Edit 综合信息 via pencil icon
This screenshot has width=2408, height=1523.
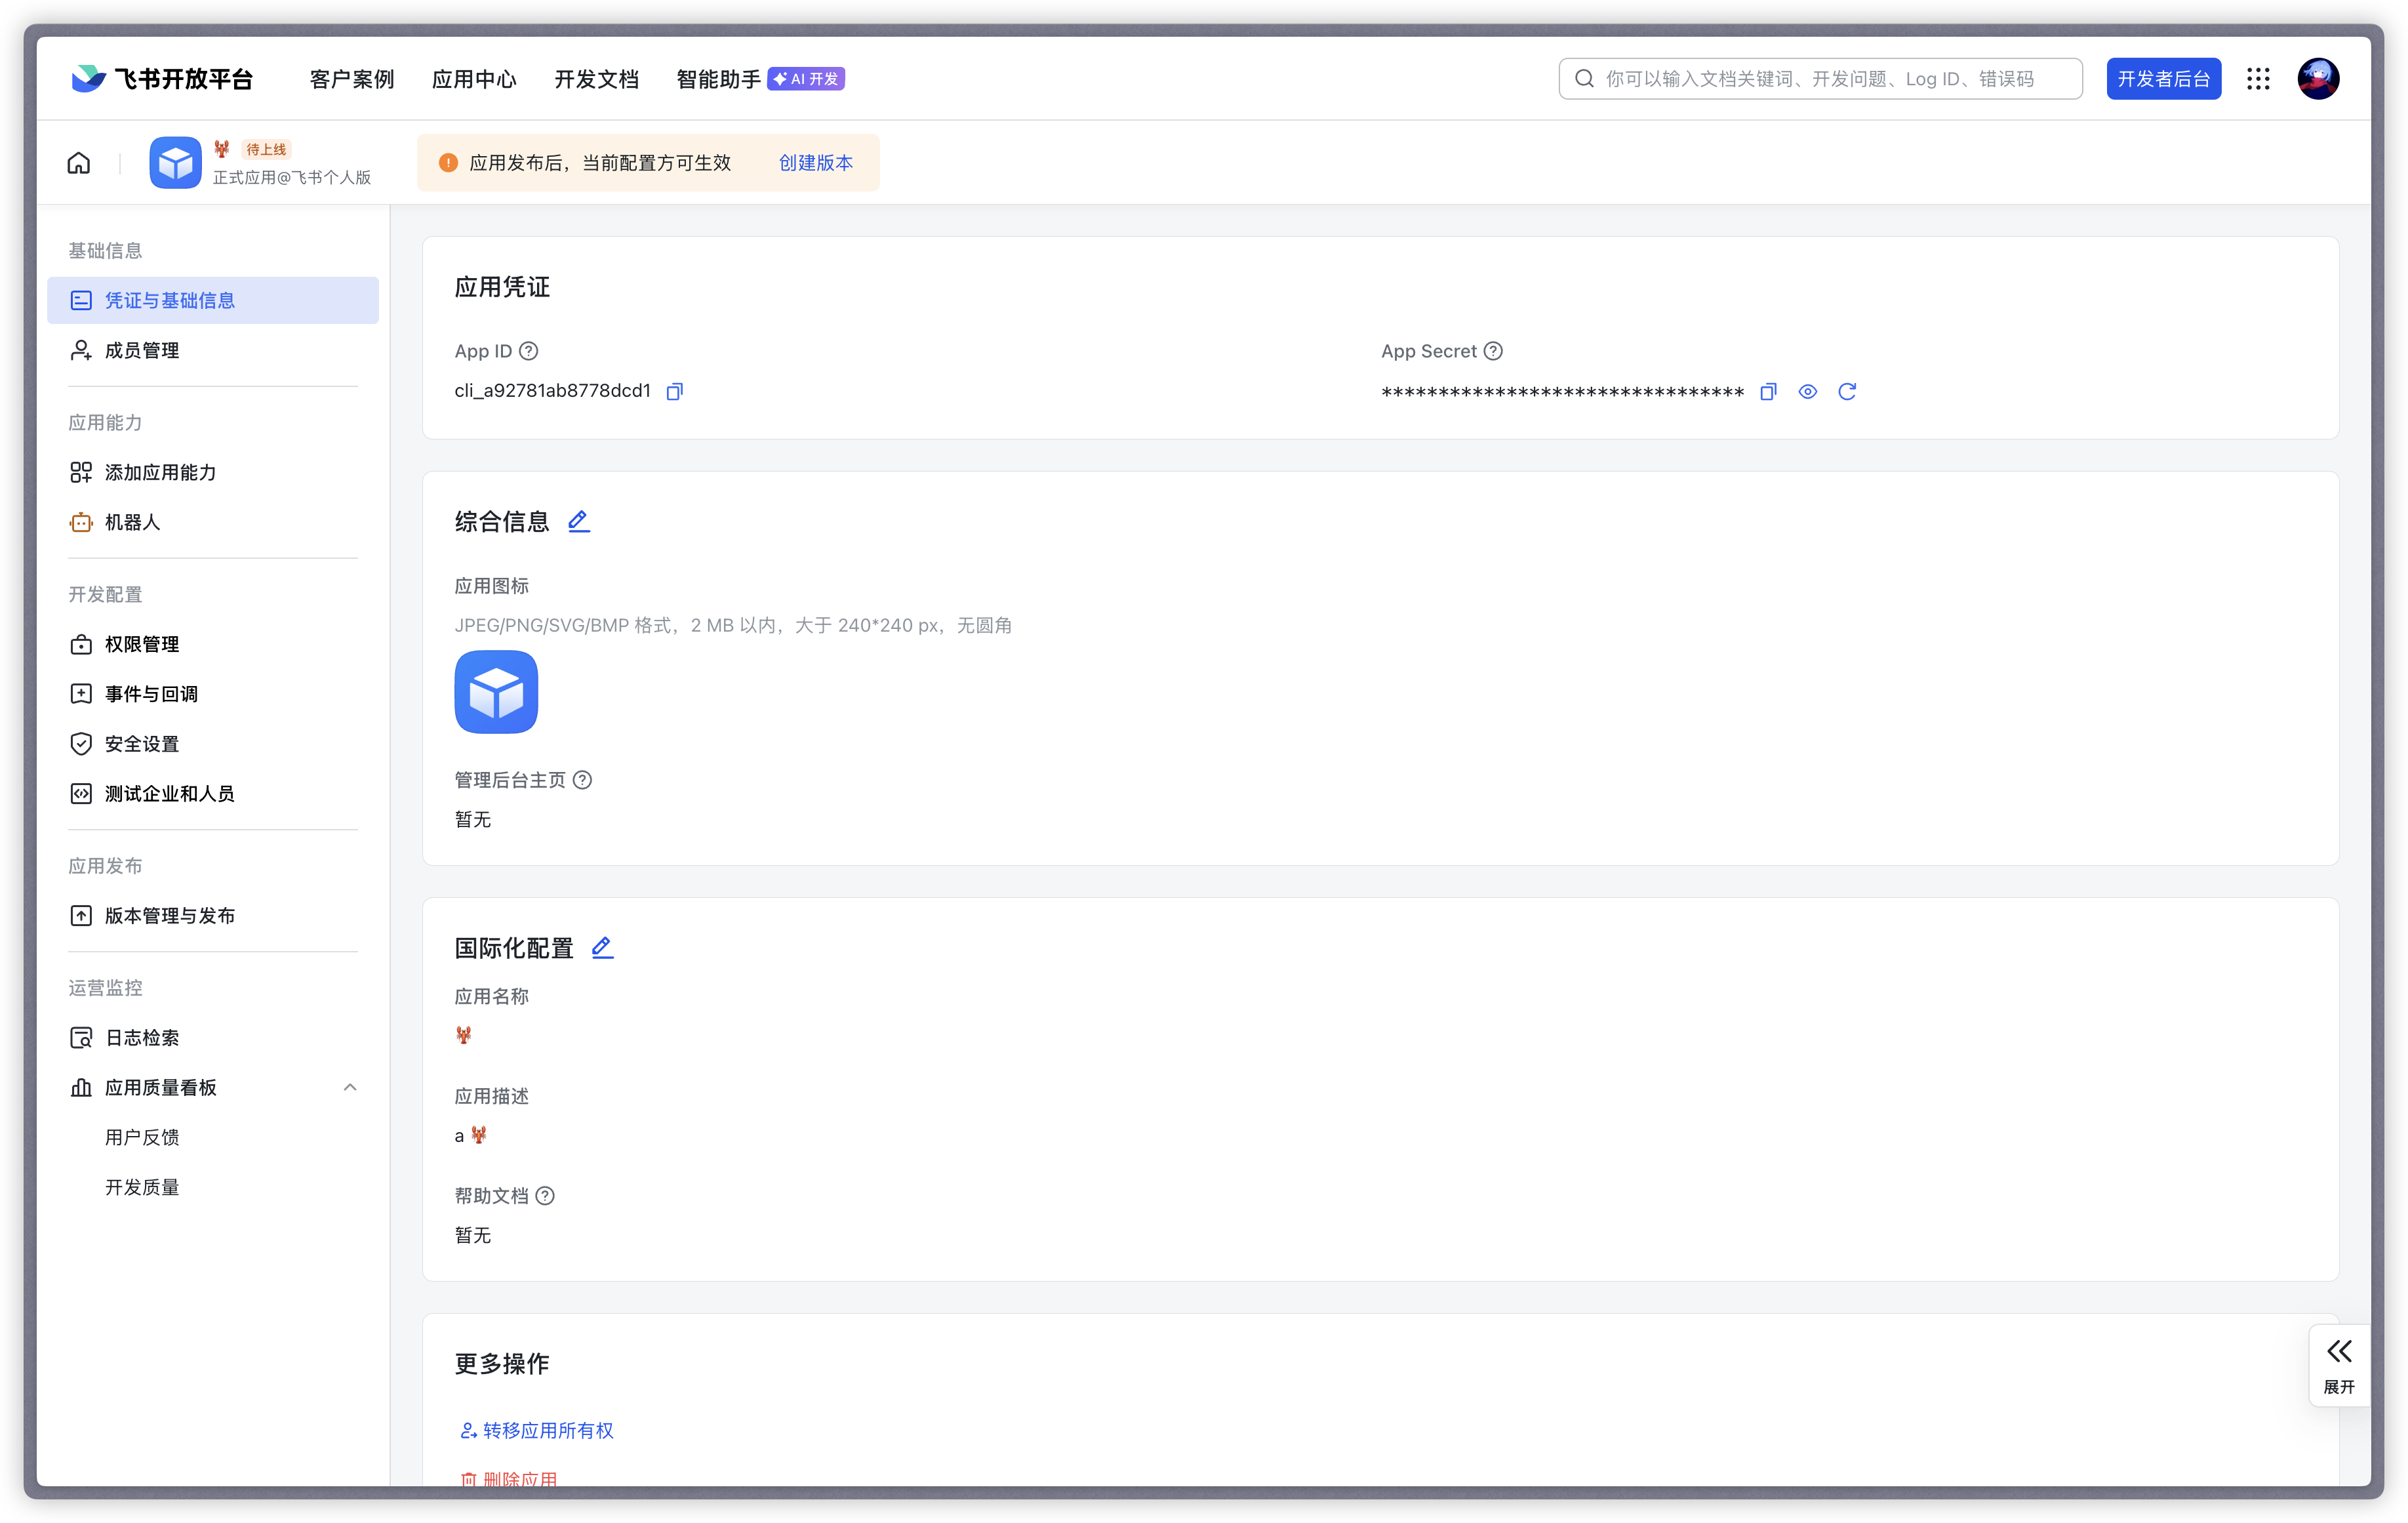point(579,521)
